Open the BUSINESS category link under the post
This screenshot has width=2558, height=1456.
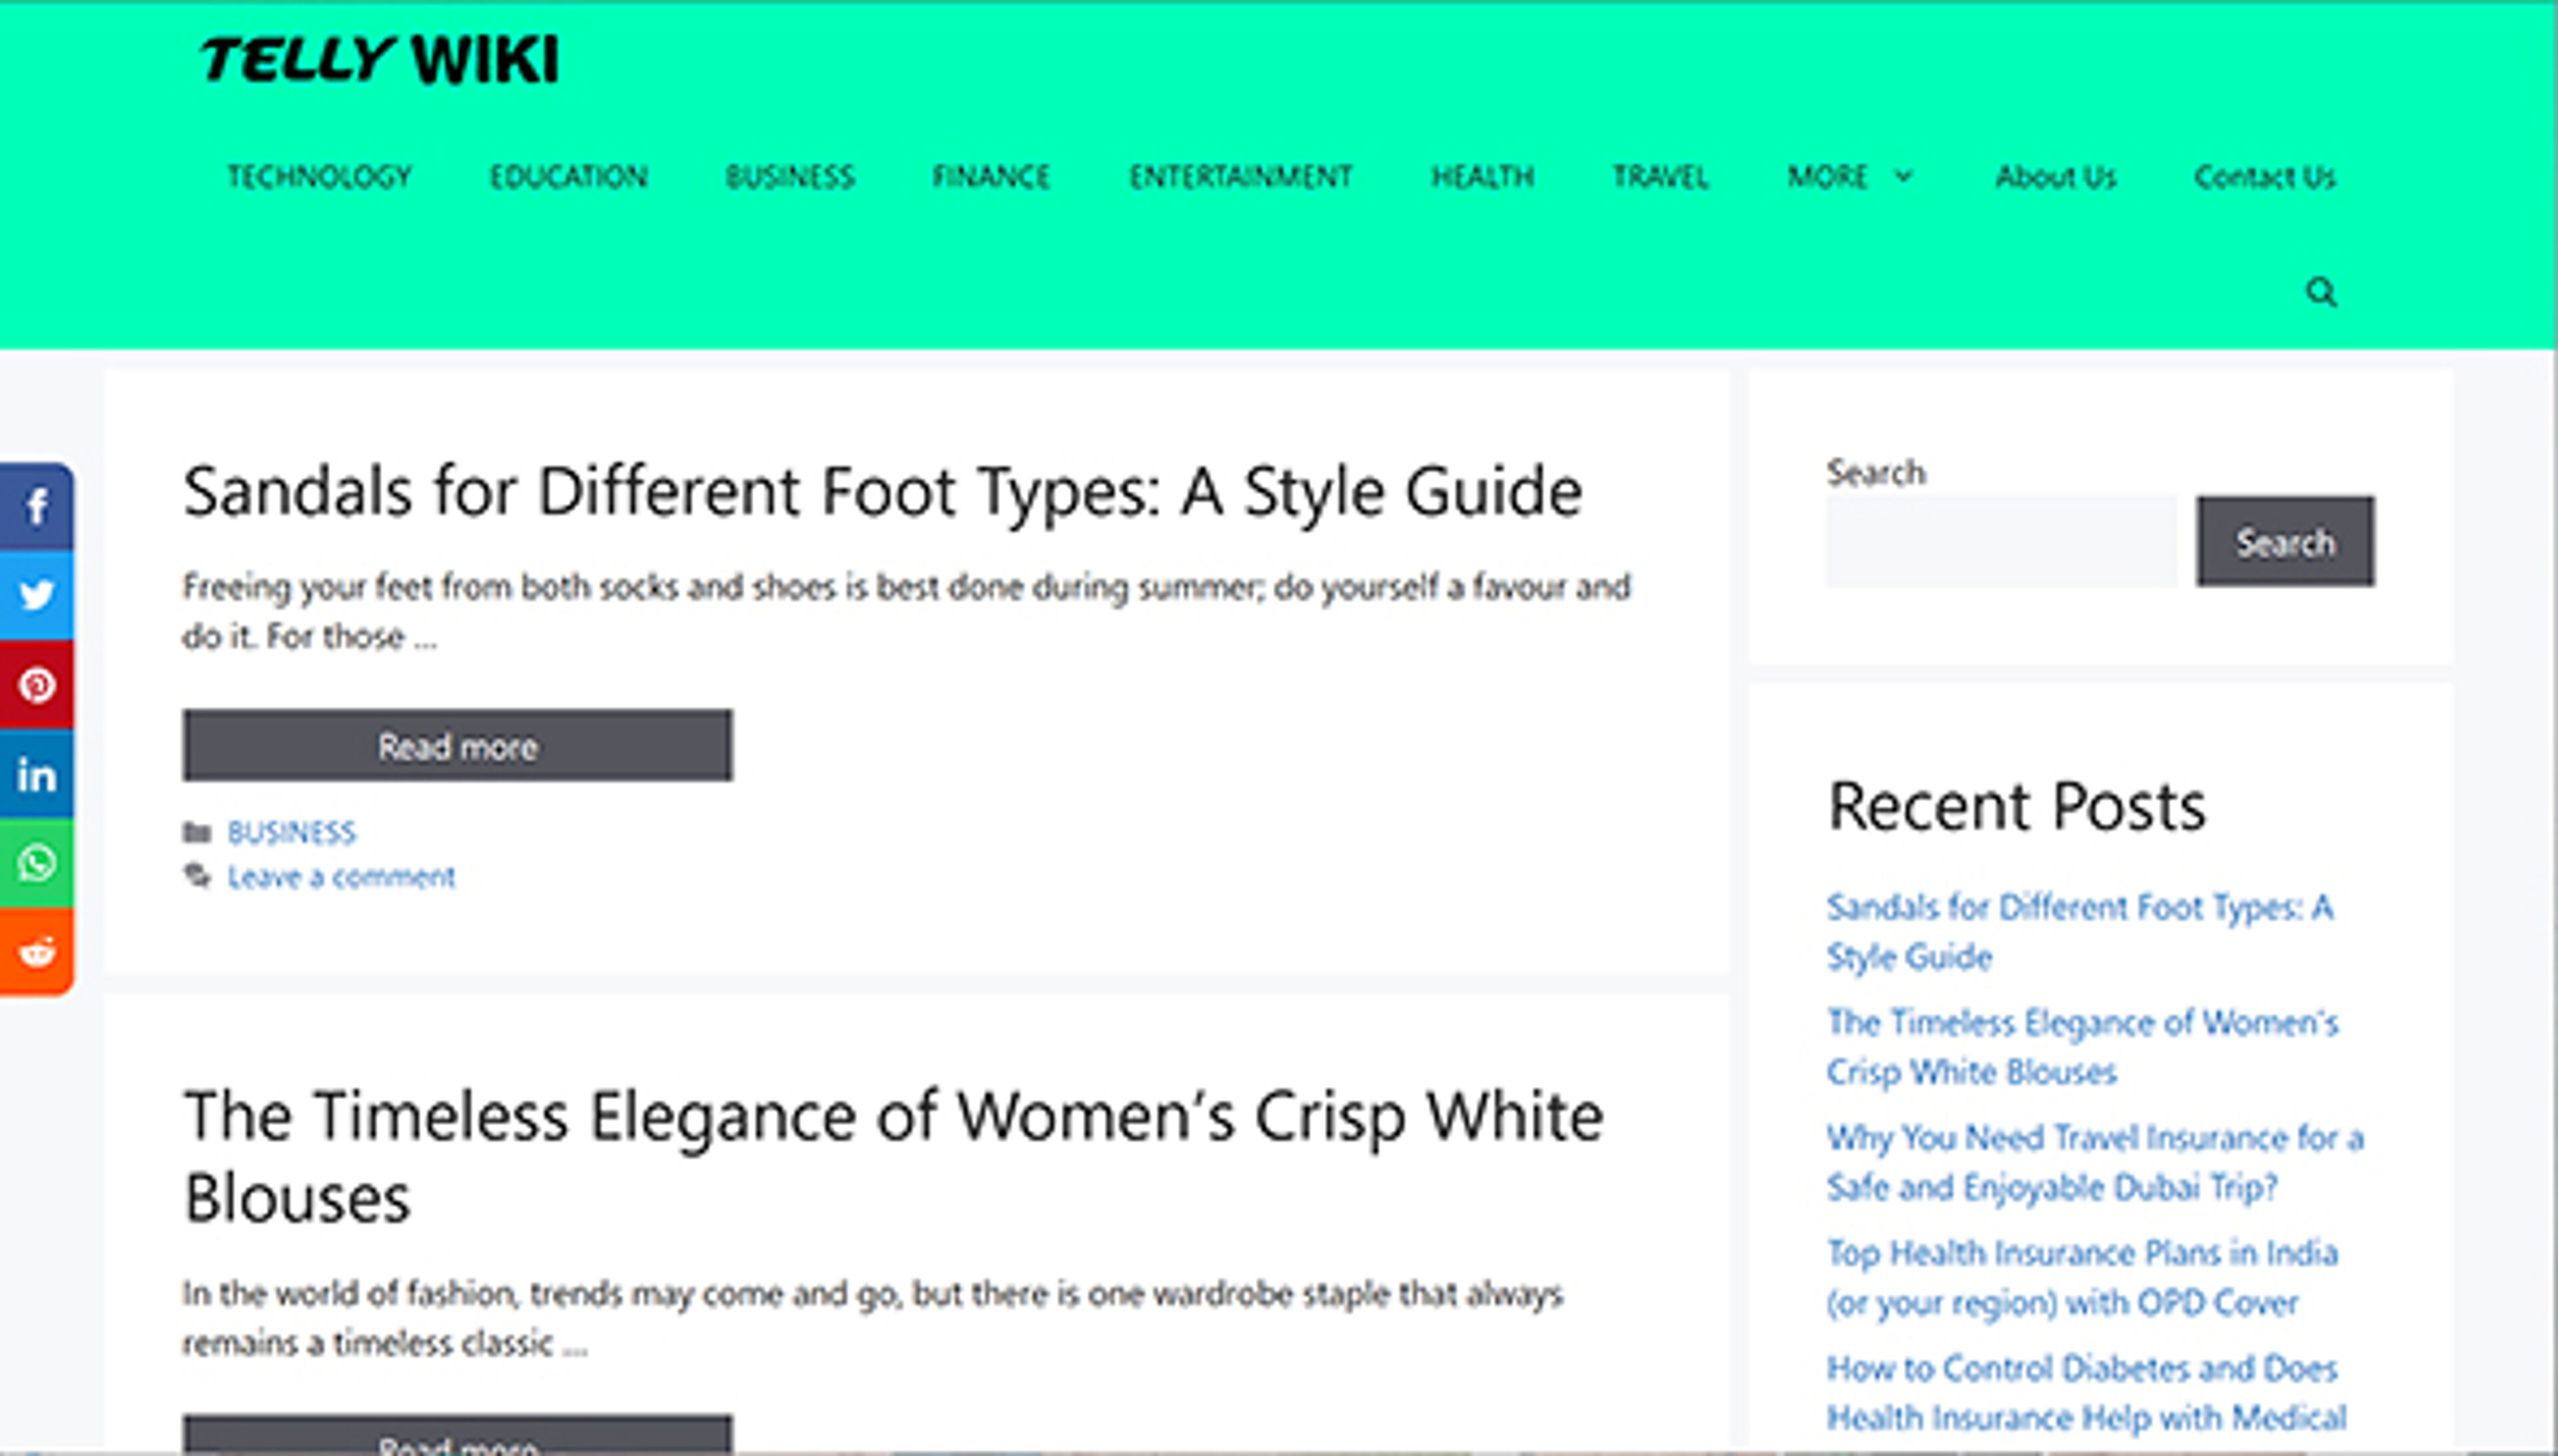(x=291, y=832)
